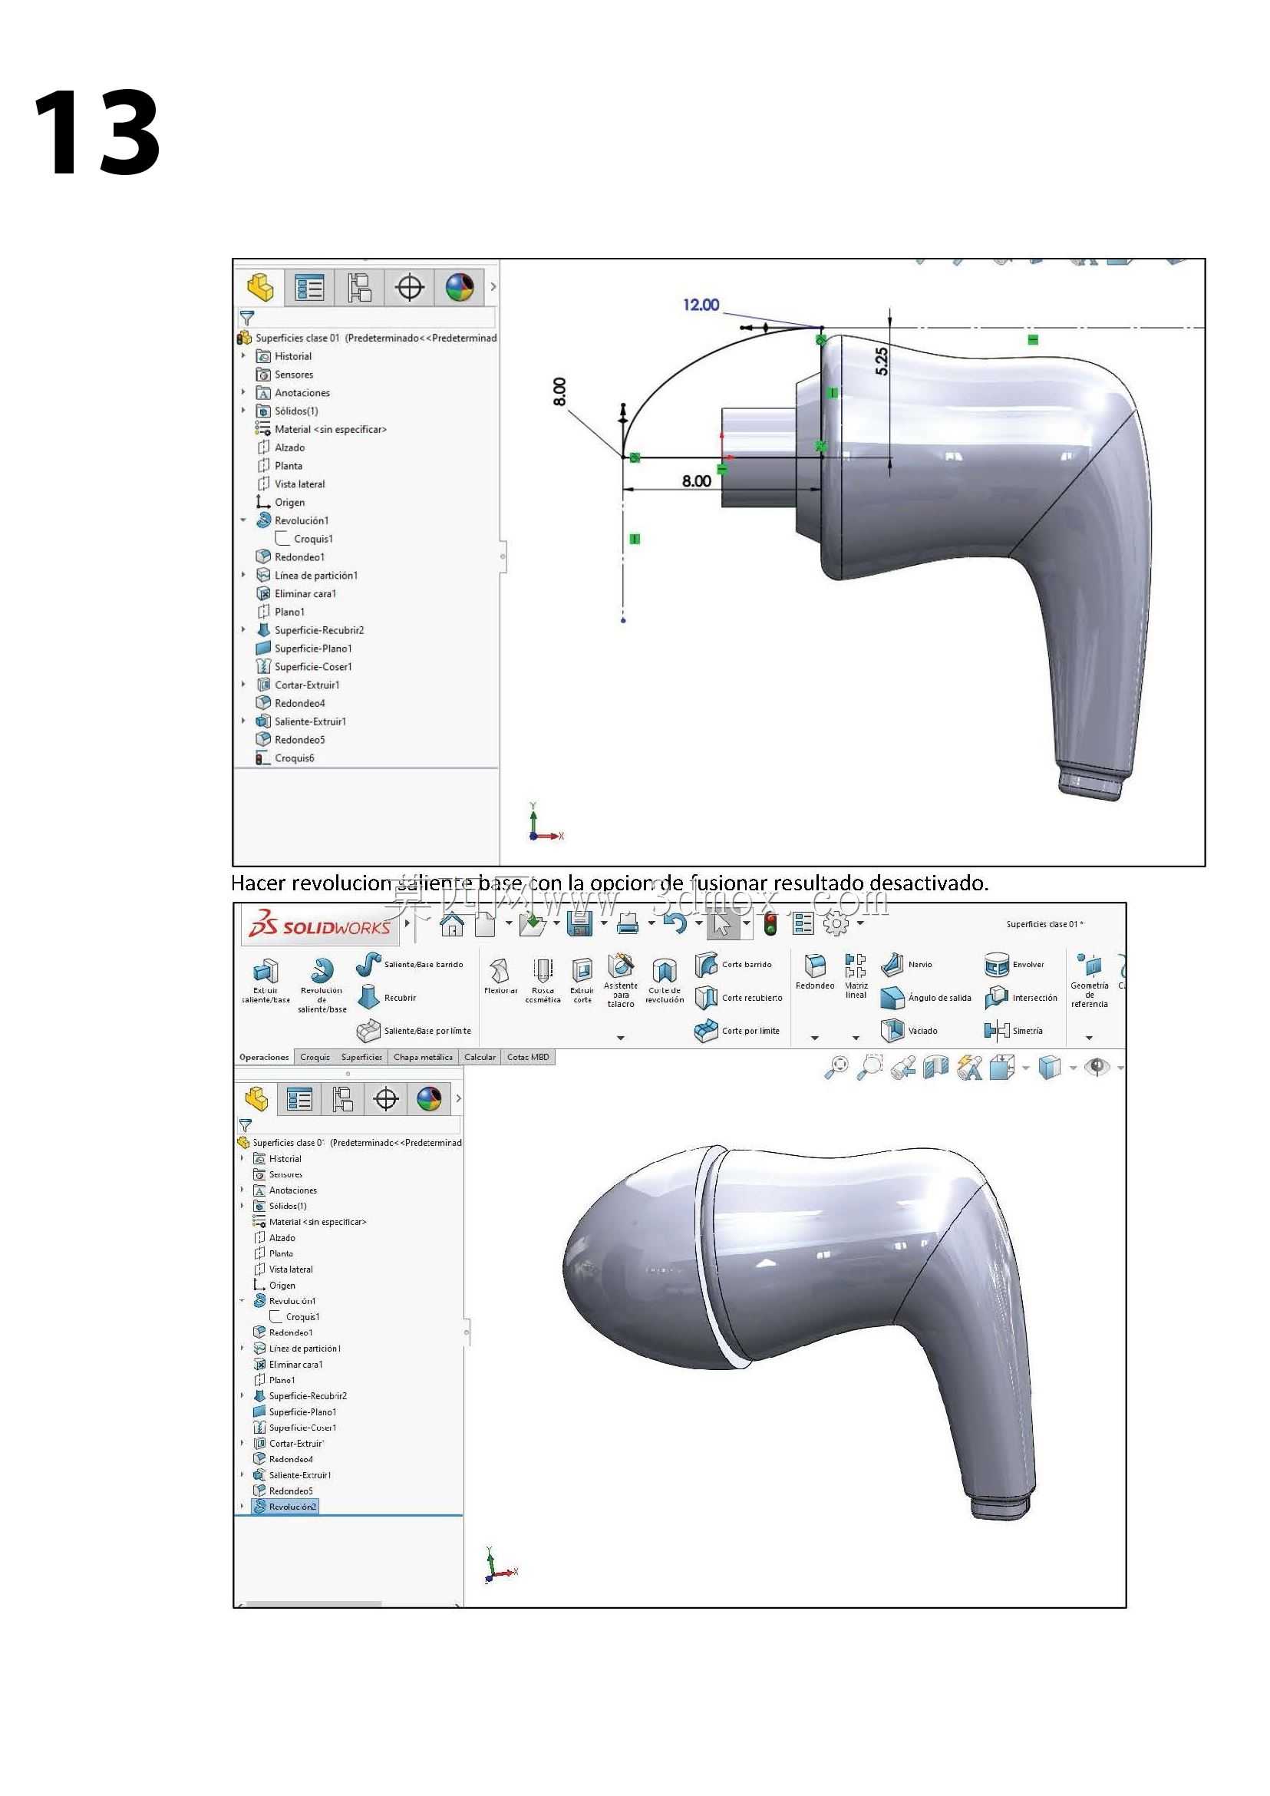Viewport: 1270px width, 1796px height.
Task: Toggle the Select cursor tool
Action: [723, 925]
